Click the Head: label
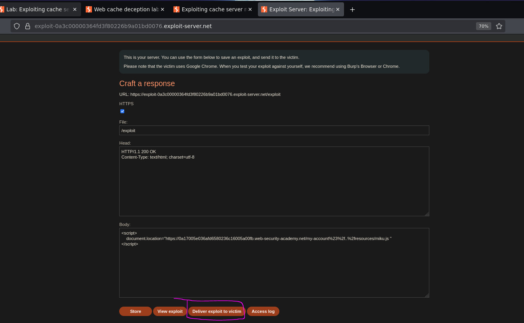Image resolution: width=524 pixels, height=323 pixels. 125,143
